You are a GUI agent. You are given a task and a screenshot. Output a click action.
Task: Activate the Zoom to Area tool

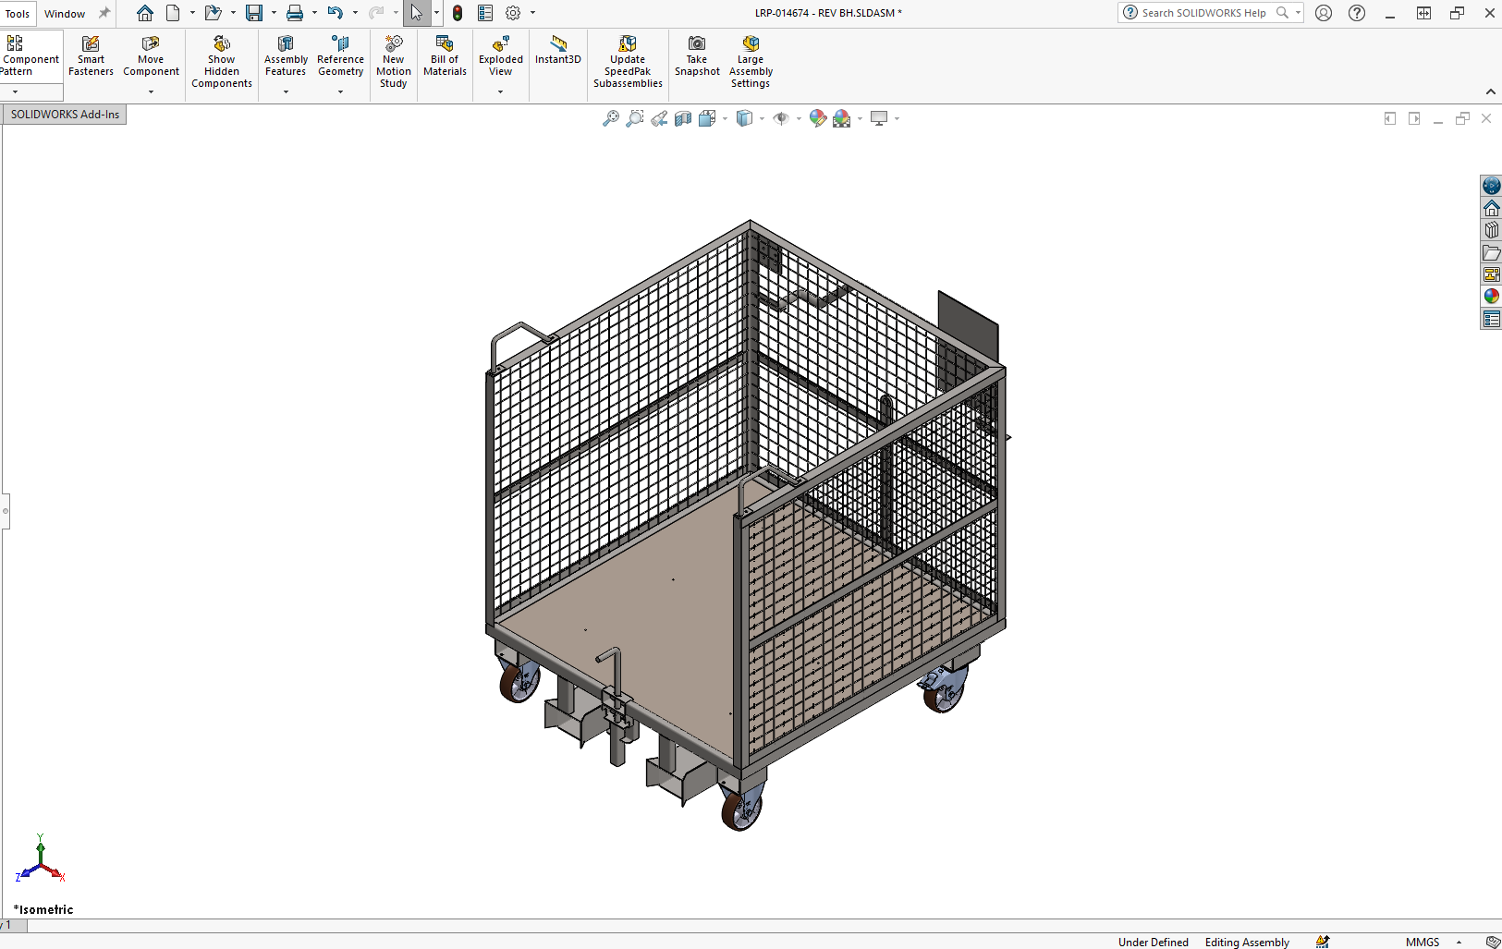(634, 118)
